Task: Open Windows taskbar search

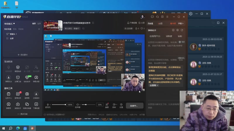Action: coord(11,128)
